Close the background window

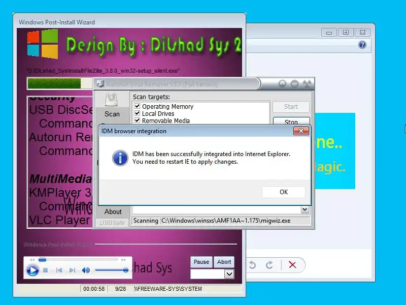tap(362, 33)
